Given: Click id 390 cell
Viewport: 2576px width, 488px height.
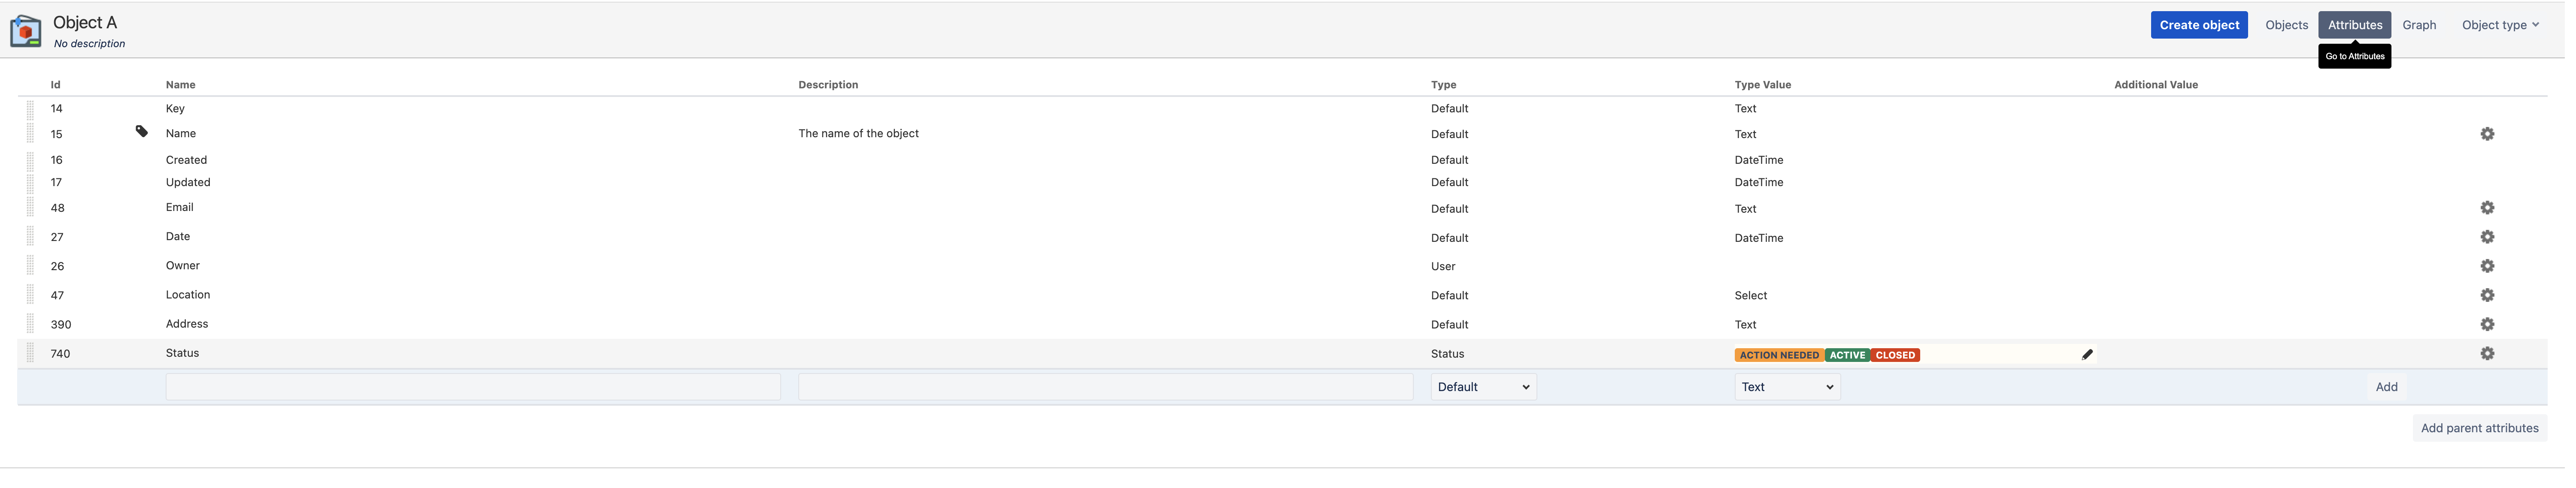Looking at the screenshot, I should click(x=61, y=325).
